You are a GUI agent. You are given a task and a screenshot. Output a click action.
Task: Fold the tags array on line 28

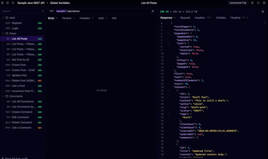(x=168, y=114)
